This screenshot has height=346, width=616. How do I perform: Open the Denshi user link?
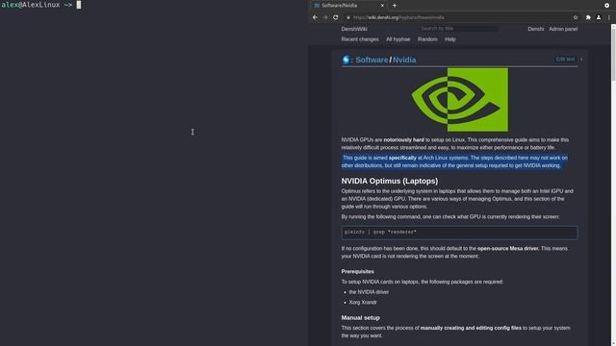535,29
